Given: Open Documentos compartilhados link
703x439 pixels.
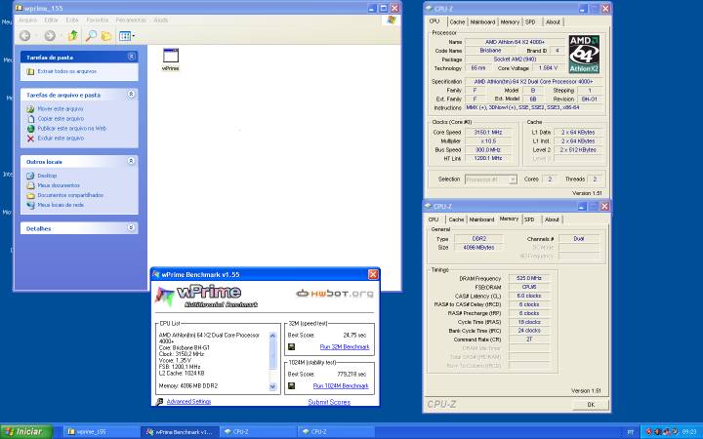Looking at the screenshot, I should tap(70, 195).
